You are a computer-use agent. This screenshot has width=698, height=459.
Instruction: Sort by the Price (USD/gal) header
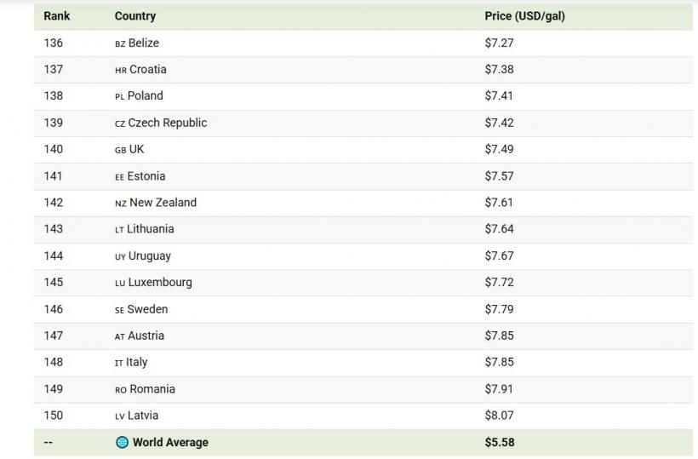pos(524,16)
